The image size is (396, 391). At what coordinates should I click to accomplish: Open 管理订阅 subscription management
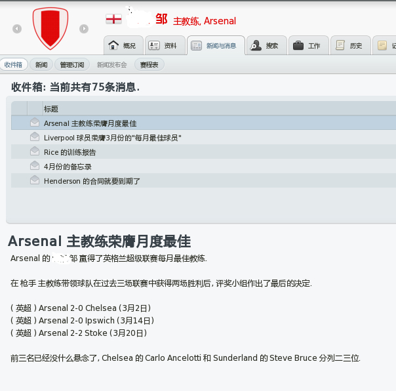coord(72,65)
